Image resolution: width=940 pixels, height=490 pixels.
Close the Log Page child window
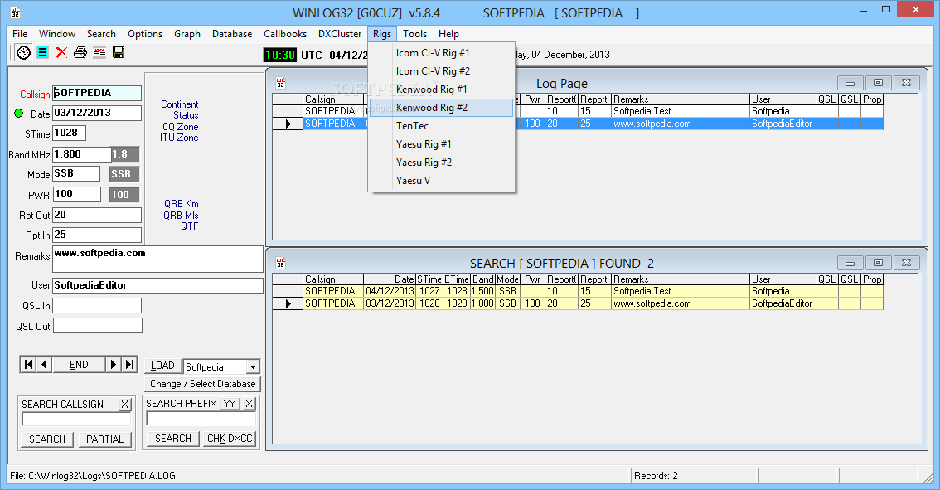[907, 83]
